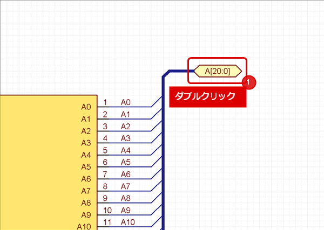Click pin number 7
324x230 pixels.
pyautogui.click(x=105, y=175)
